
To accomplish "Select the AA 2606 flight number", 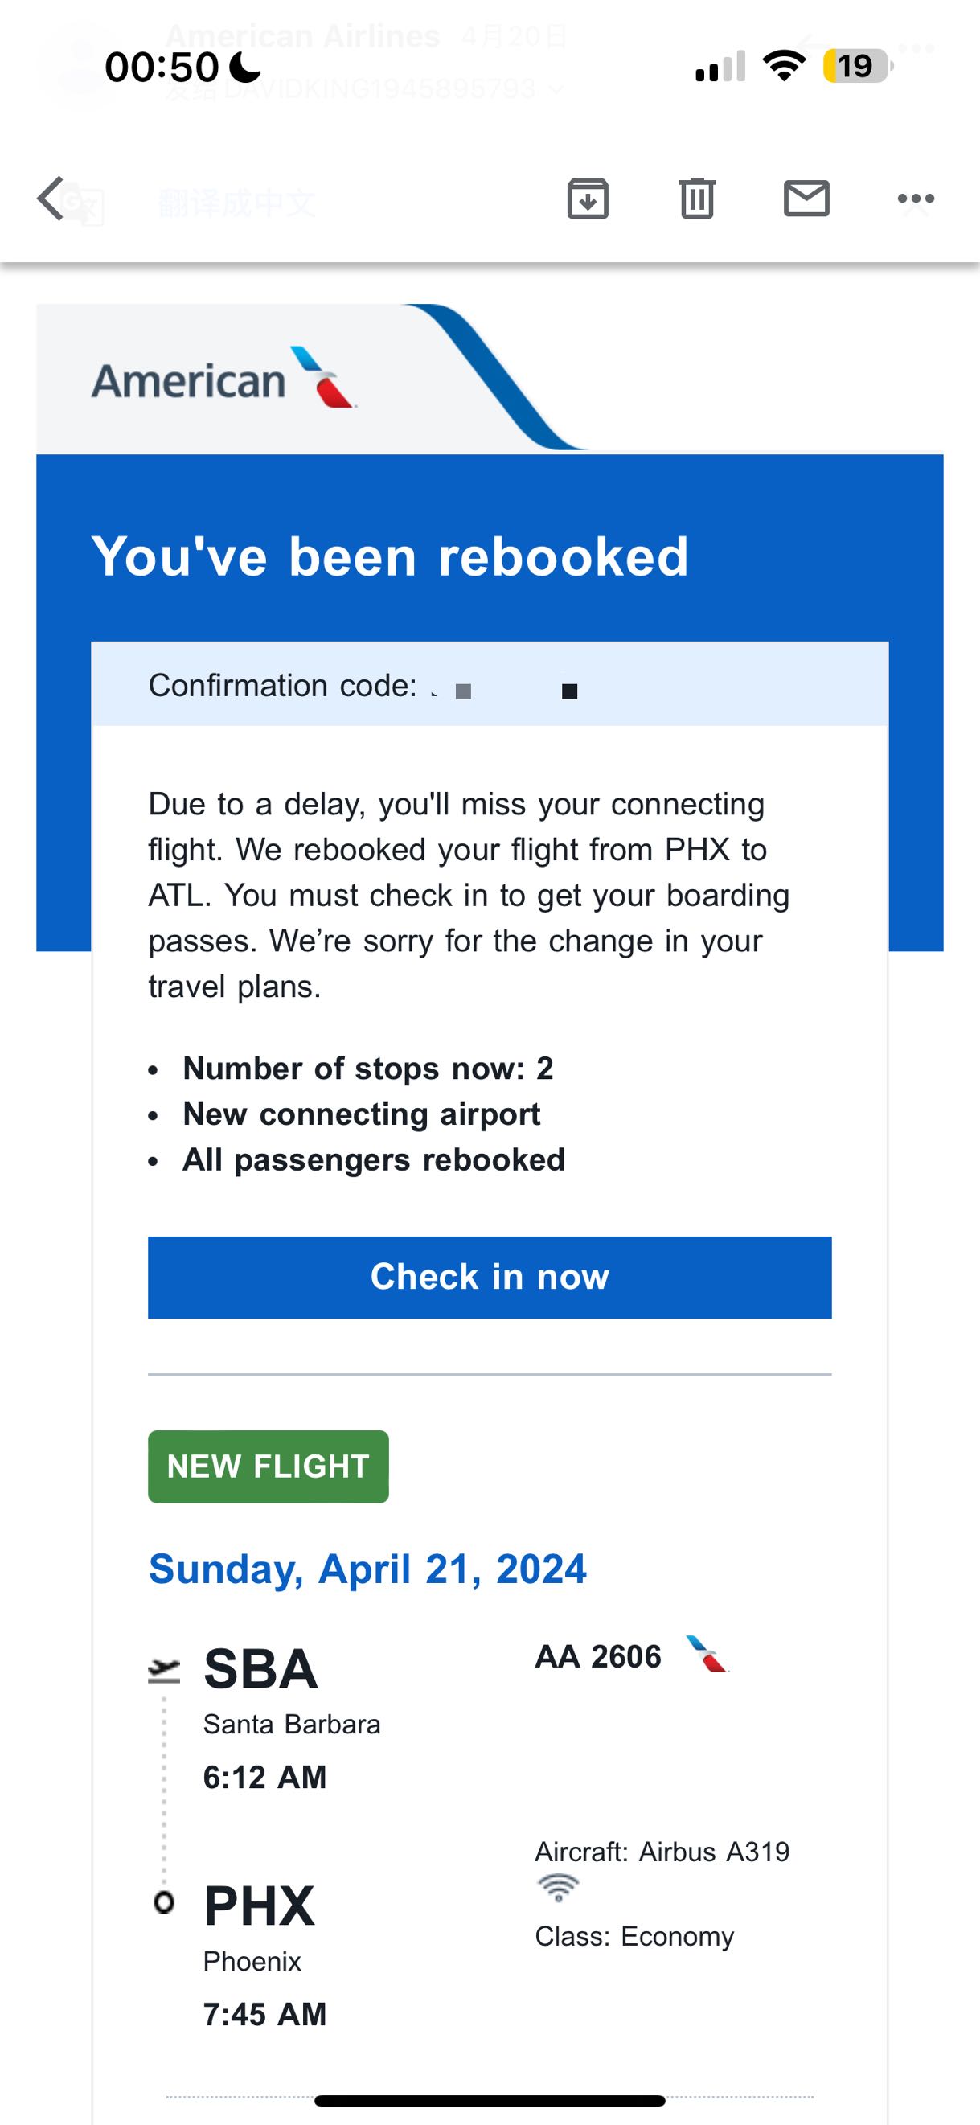I will click(598, 1656).
